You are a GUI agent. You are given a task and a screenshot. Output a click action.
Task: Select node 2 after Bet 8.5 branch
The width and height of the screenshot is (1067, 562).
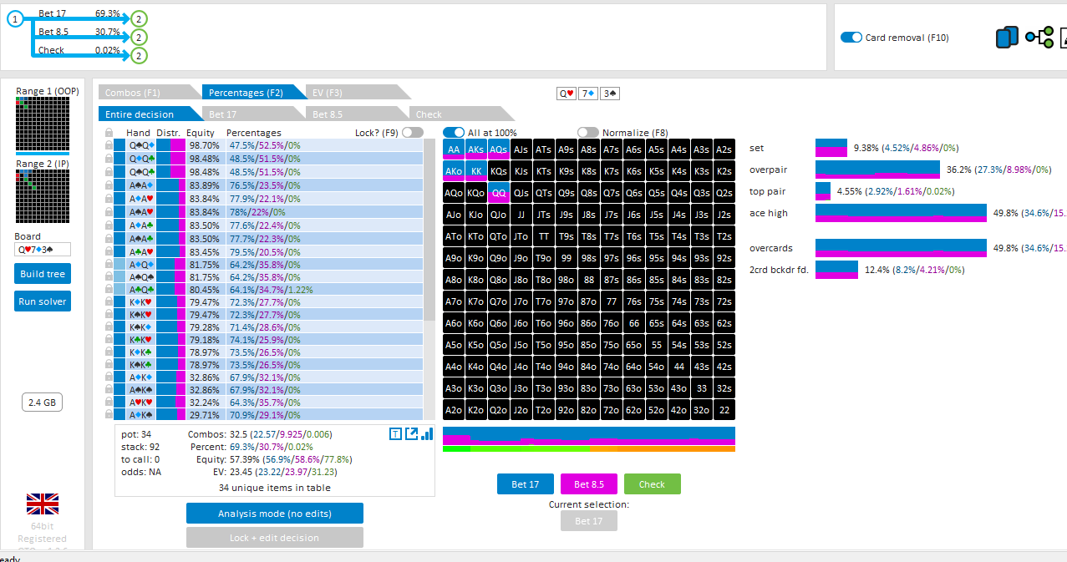pos(140,37)
